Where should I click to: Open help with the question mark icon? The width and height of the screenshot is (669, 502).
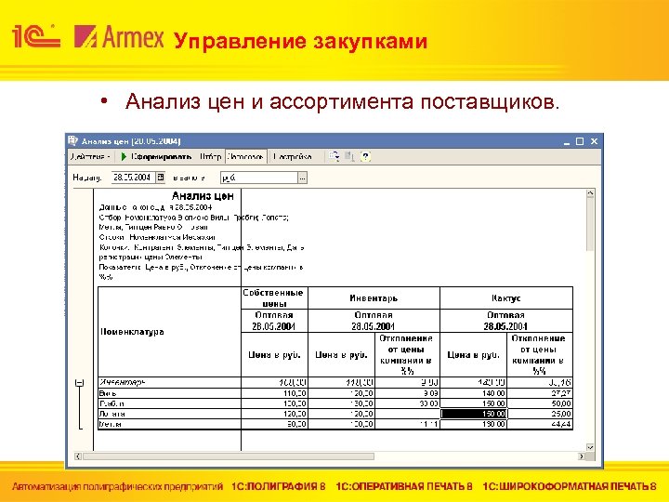(x=366, y=157)
